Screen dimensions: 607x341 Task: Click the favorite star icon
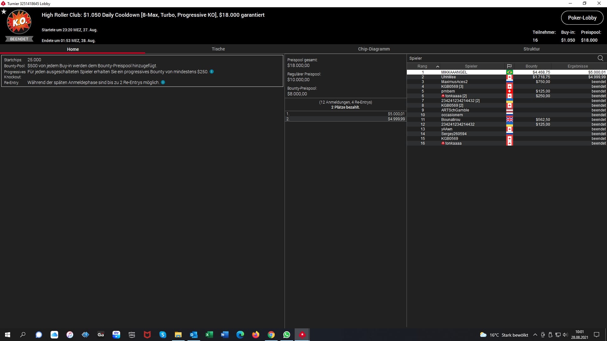tap(4, 12)
